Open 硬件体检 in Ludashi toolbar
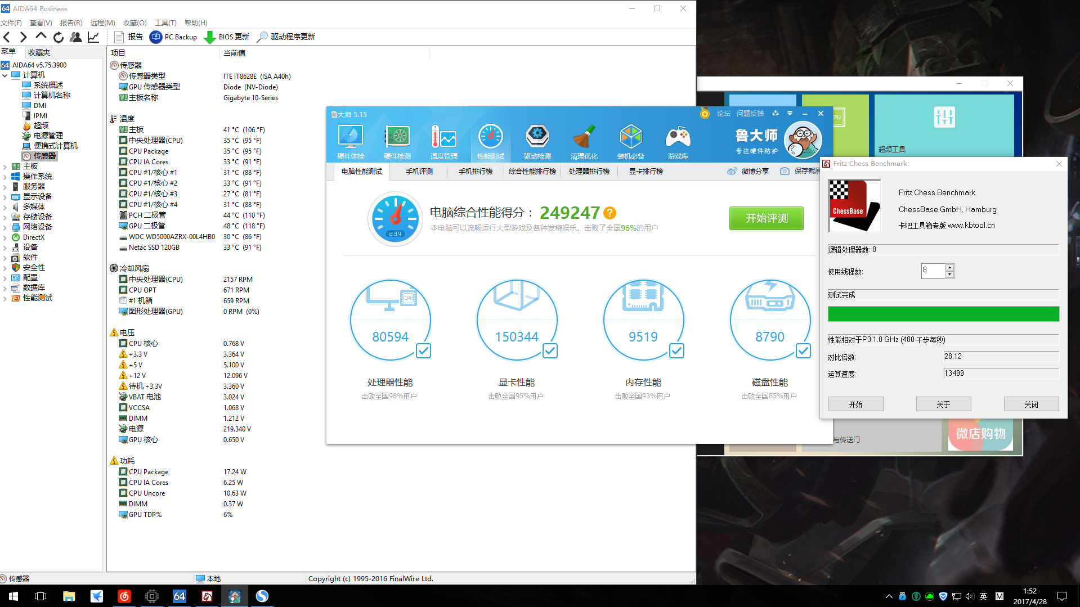The height and width of the screenshot is (607, 1080). pos(351,143)
